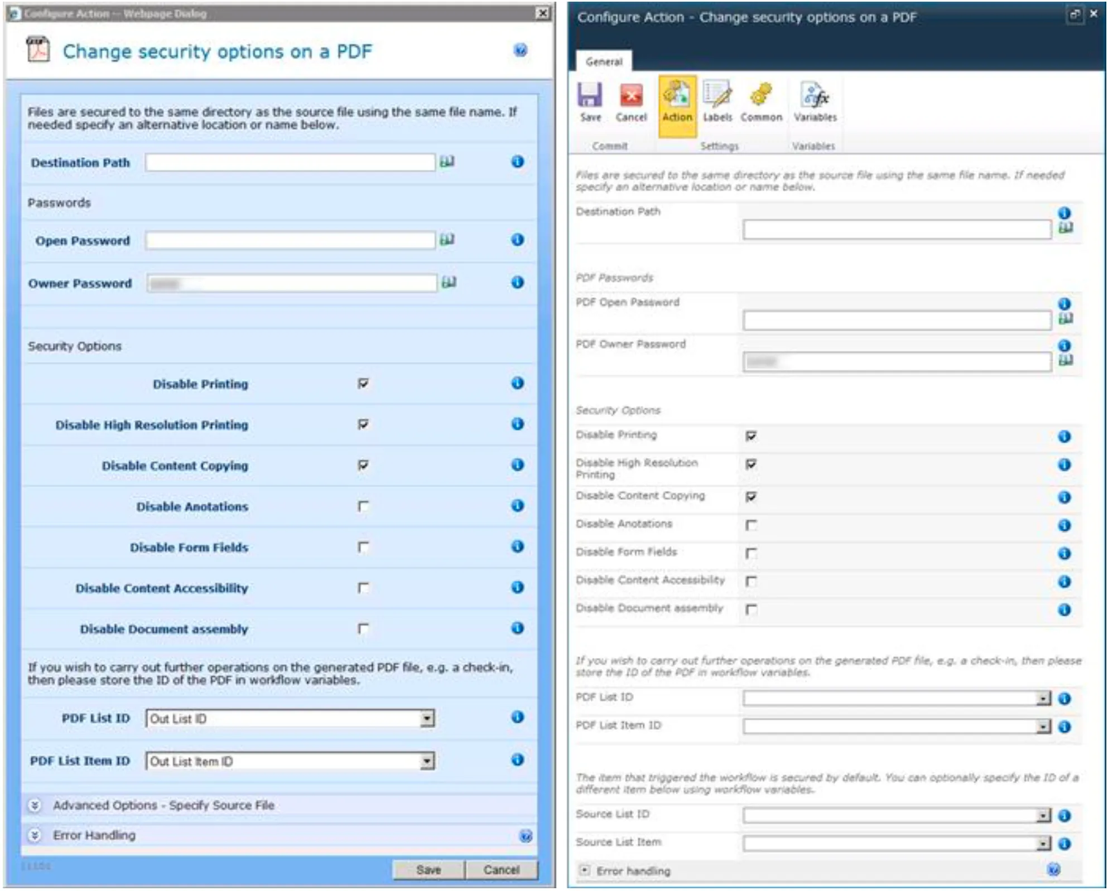Close the left Webpage Dialog window
Screen dimensions: 1108x891
tap(542, 13)
